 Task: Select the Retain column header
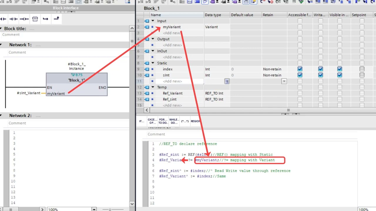pos(274,15)
